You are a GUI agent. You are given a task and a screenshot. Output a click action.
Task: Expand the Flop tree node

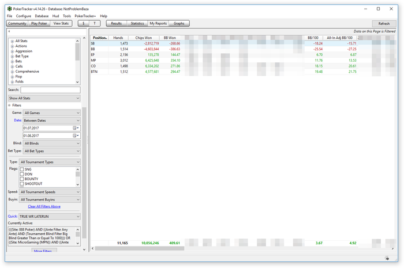tap(12, 77)
